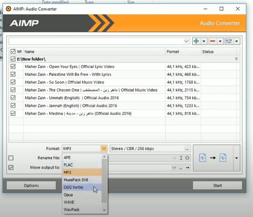This screenshot has width=253, height=217.
Task: Open the sliders settings dropdown arrow
Action: (237, 41)
